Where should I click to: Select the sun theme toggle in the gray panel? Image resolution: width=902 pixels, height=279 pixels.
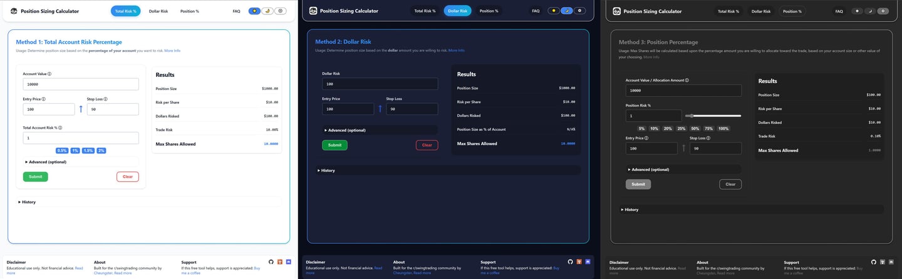[858, 11]
